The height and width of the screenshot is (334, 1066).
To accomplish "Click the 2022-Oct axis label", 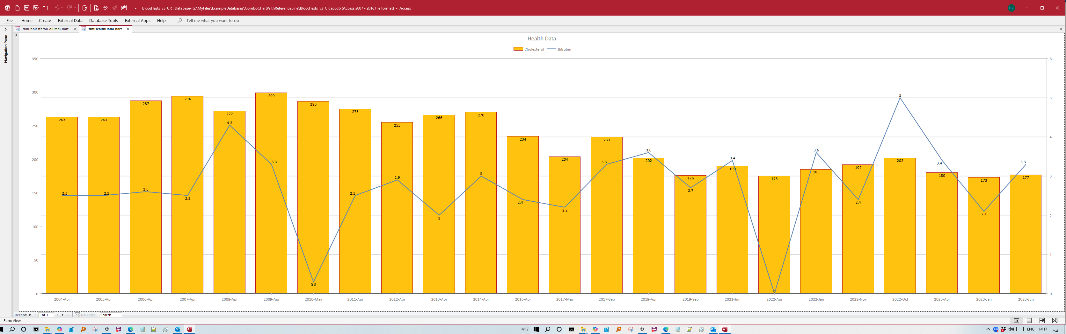I will click(x=900, y=299).
